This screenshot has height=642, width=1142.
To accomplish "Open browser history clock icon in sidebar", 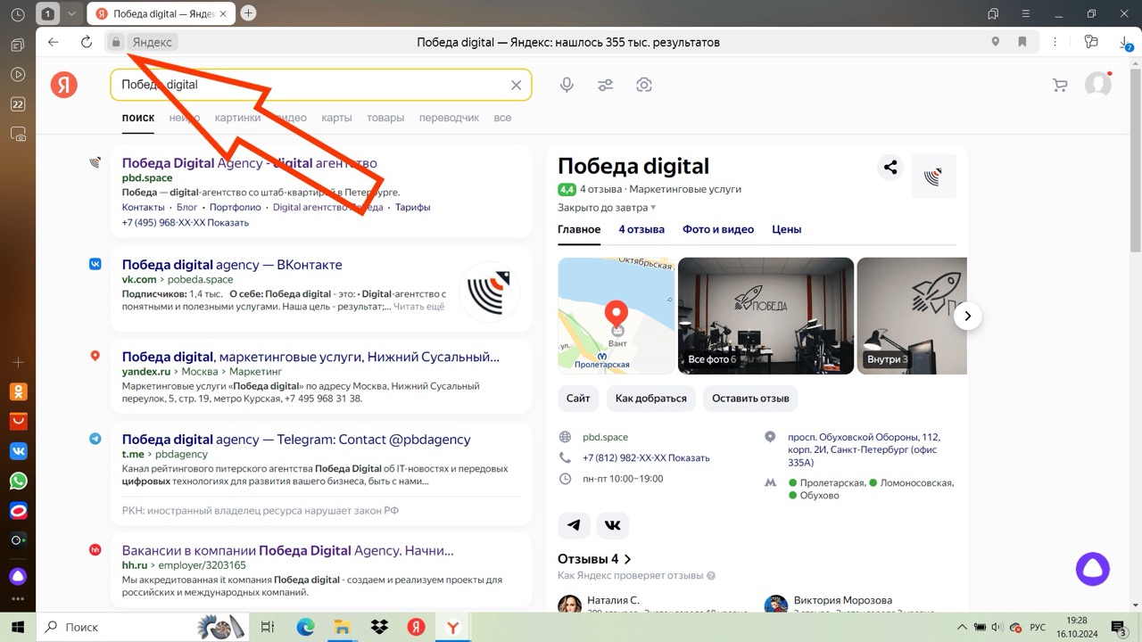I will tap(18, 14).
